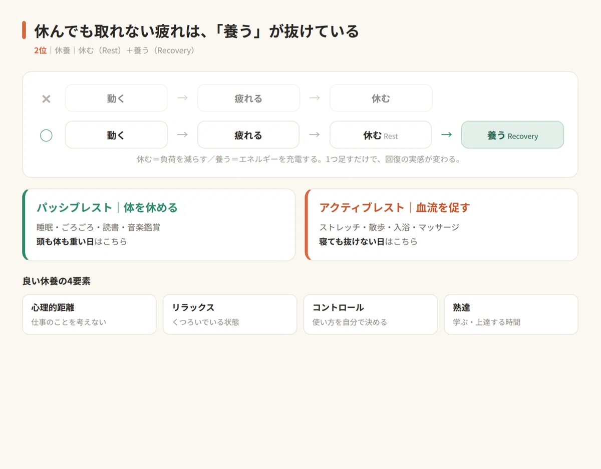Open the コントロール card
Screen dimensions: 601x469
(371, 314)
